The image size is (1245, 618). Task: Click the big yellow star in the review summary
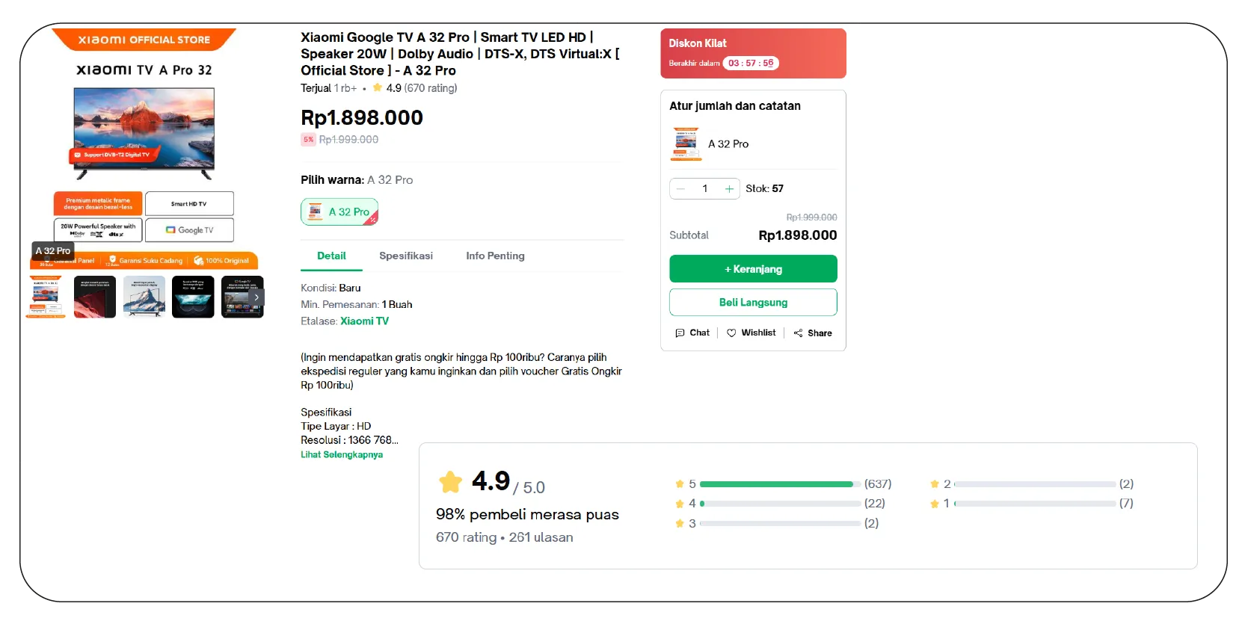(x=449, y=482)
